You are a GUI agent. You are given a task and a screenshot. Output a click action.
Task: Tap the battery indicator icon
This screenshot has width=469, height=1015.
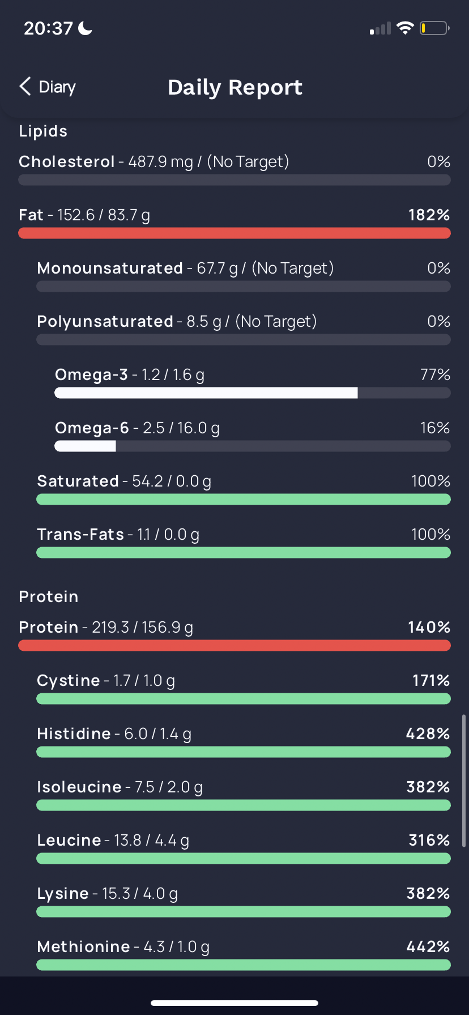(434, 28)
